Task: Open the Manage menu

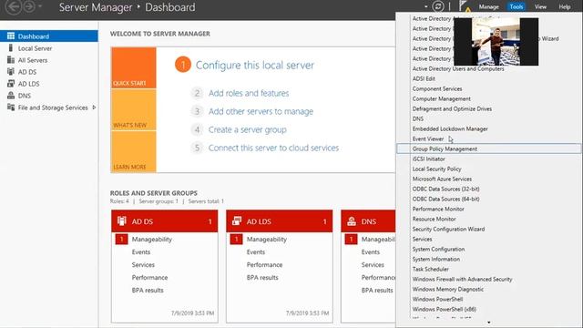Action: (488, 6)
